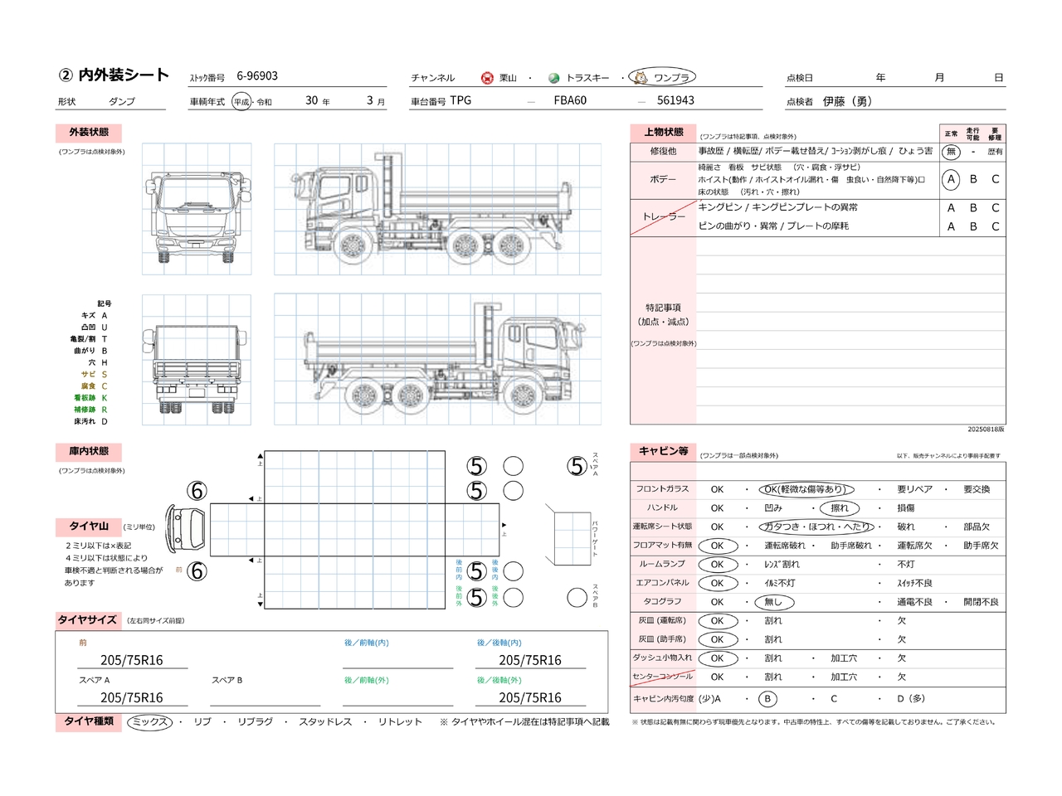Click the Spare A tire tread circle

[x=577, y=467]
